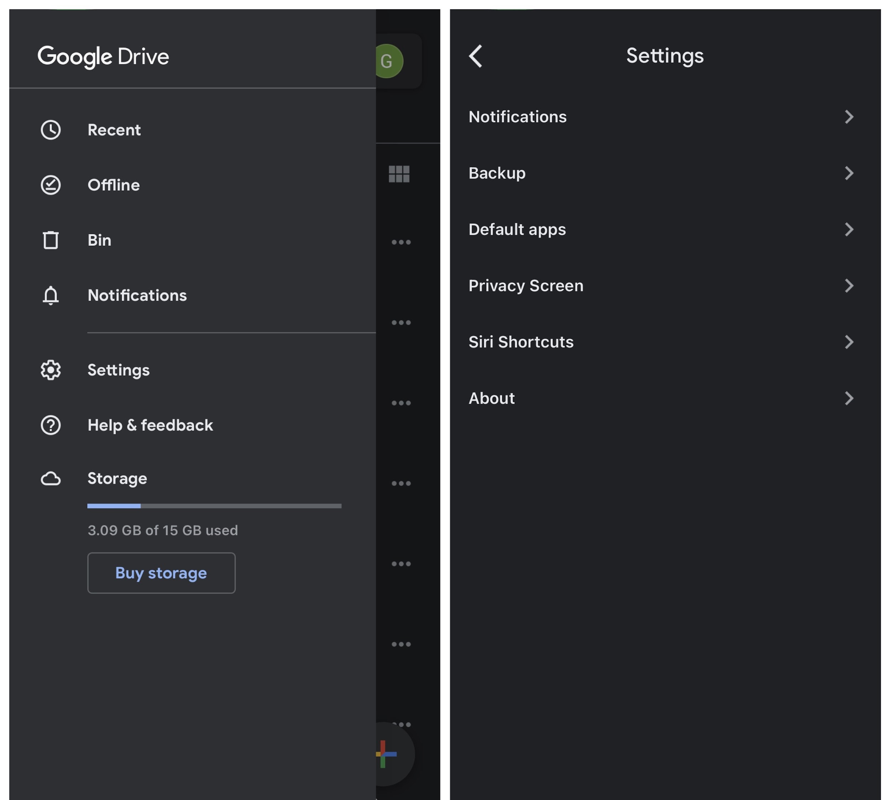Open the Bin menu item
Viewport: 890px width, 800px height.
(192, 240)
